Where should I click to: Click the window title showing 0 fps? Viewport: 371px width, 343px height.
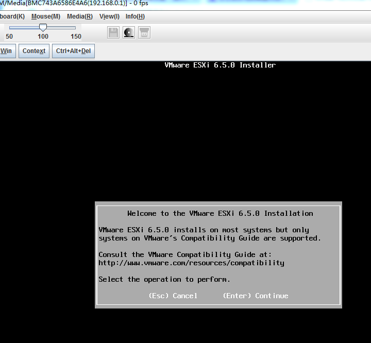[x=74, y=3]
